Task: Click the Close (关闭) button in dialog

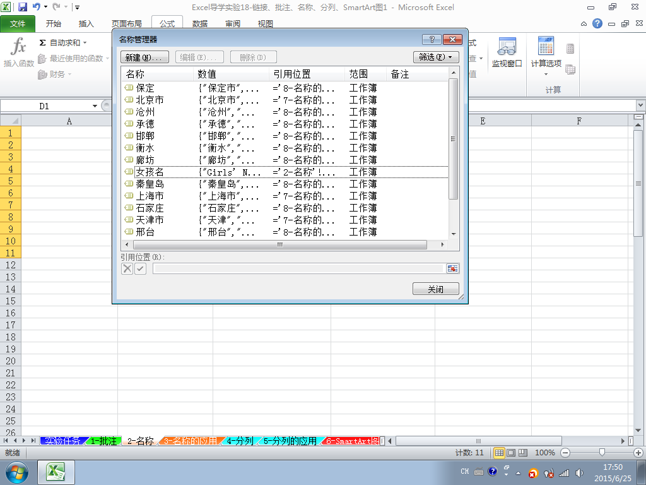Action: point(435,289)
